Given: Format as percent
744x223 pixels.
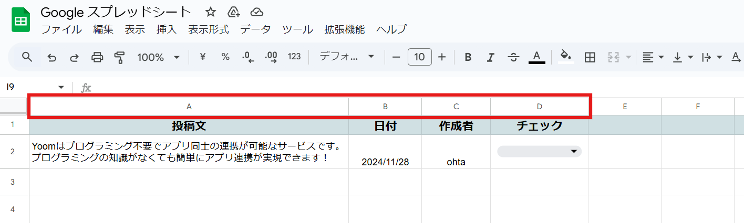Looking at the screenshot, I should tap(225, 57).
